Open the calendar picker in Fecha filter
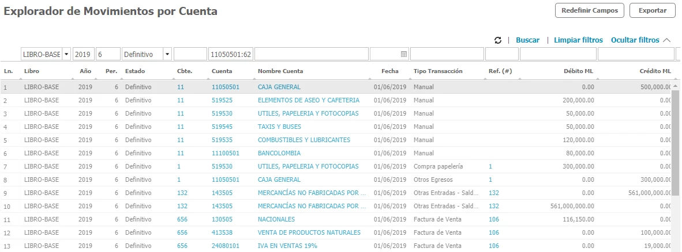The height and width of the screenshot is (252, 682). coord(404,54)
